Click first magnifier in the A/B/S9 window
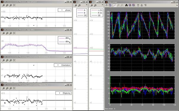The image size is (179, 111). point(76,5)
